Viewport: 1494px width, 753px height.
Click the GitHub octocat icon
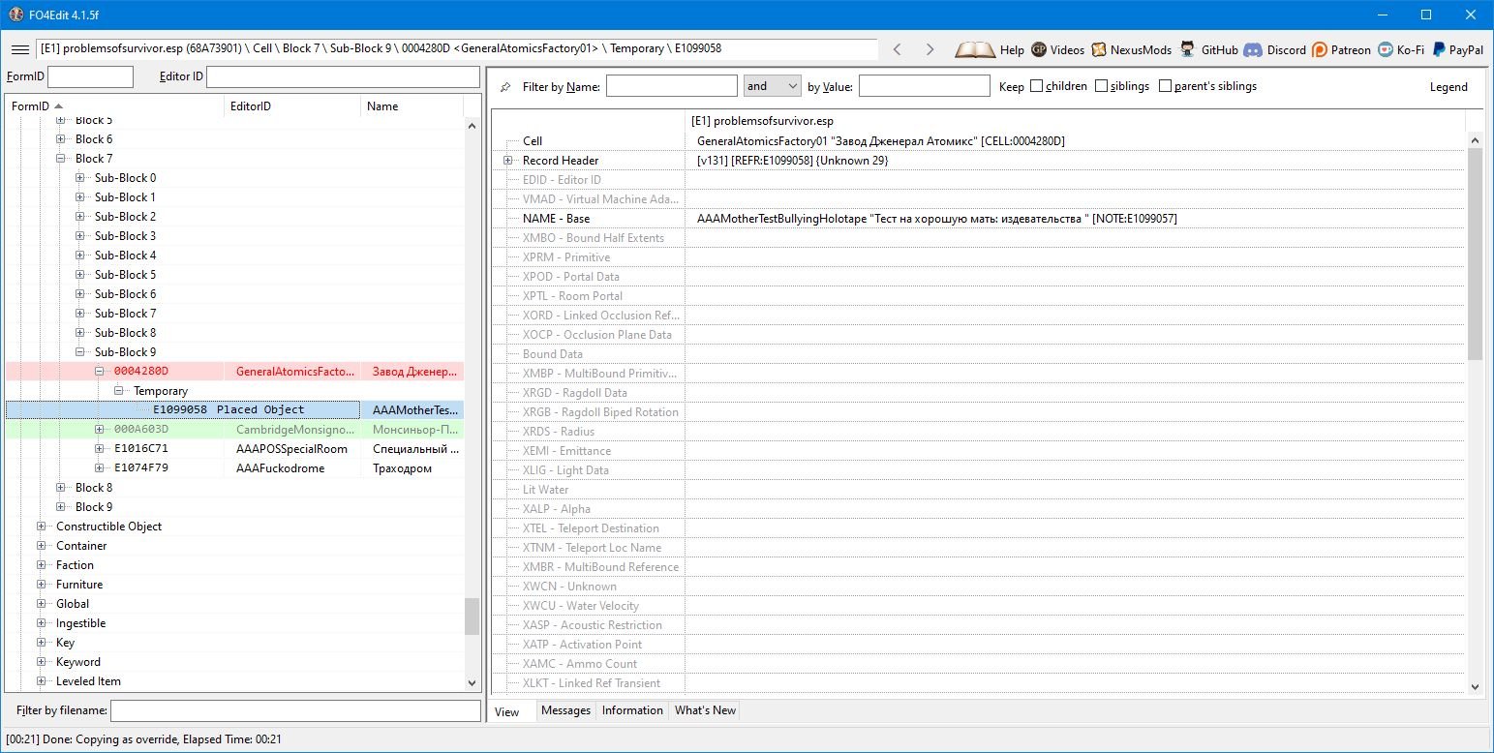pos(1187,49)
